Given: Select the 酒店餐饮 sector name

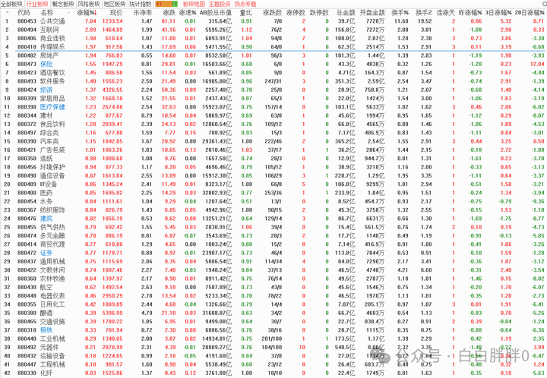Looking at the screenshot, I should click(52, 73).
